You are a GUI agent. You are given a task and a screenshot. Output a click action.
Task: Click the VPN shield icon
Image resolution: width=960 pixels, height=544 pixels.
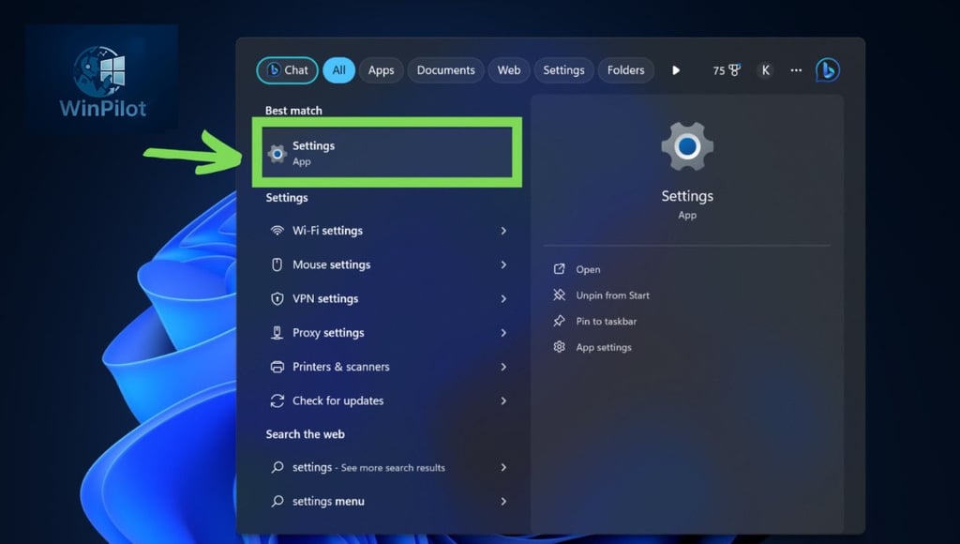pos(277,299)
